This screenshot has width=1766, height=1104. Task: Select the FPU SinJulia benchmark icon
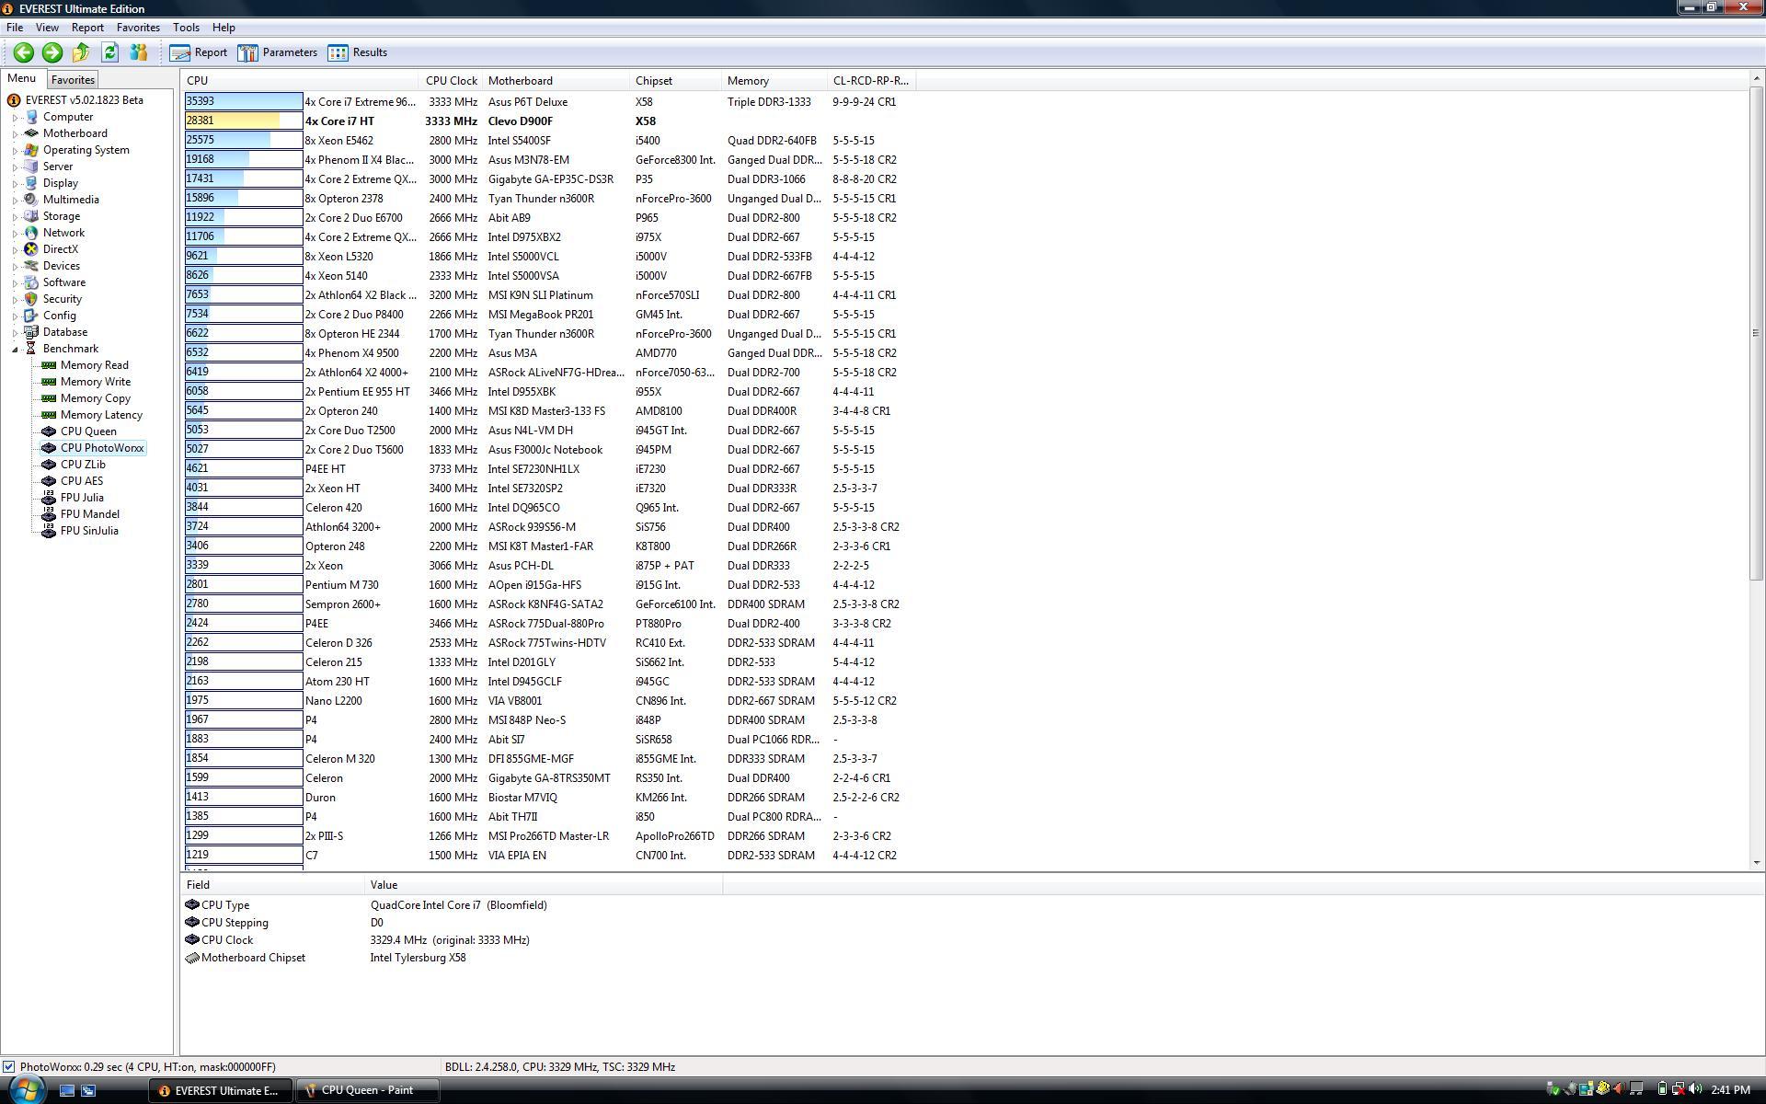(49, 531)
